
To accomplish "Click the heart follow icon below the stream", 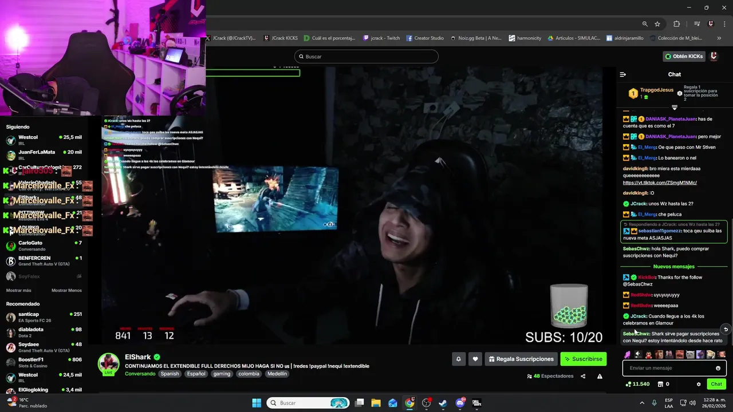I will click(x=475, y=359).
